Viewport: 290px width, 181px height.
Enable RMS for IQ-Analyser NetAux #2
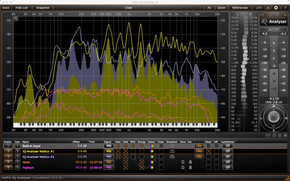tap(133, 157)
